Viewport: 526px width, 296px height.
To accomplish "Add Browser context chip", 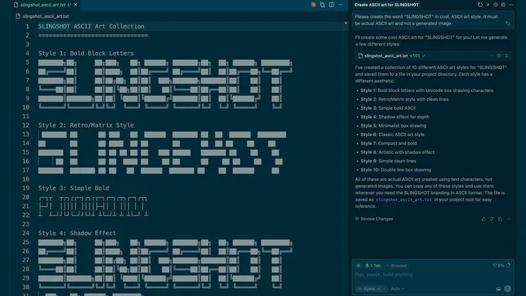I will click(x=396, y=266).
